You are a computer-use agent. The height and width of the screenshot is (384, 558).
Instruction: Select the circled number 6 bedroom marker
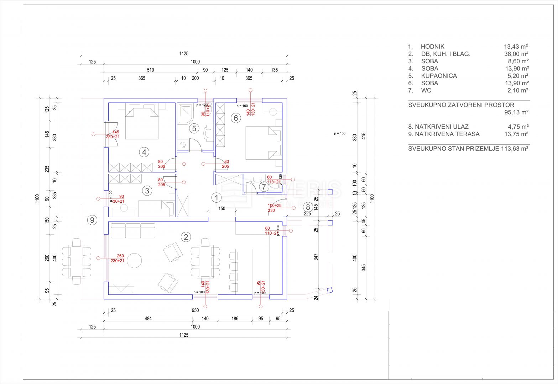tap(236, 118)
